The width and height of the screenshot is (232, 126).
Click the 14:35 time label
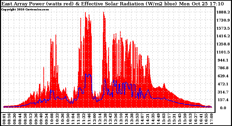point(153,119)
